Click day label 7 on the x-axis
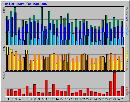130x102 pixels. 31,99
